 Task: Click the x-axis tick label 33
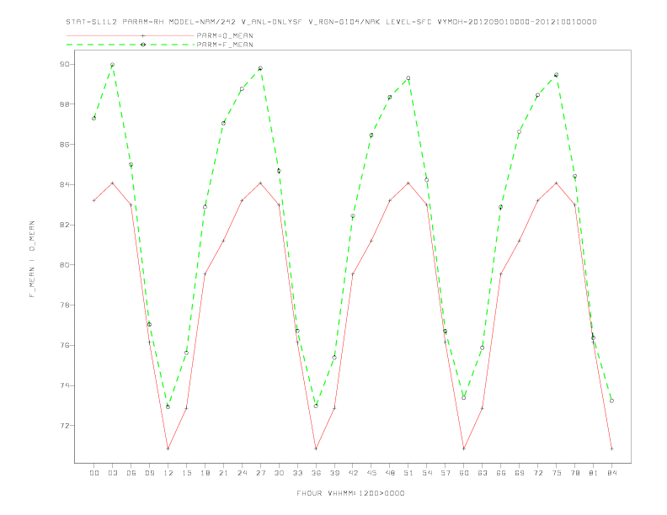(297, 473)
